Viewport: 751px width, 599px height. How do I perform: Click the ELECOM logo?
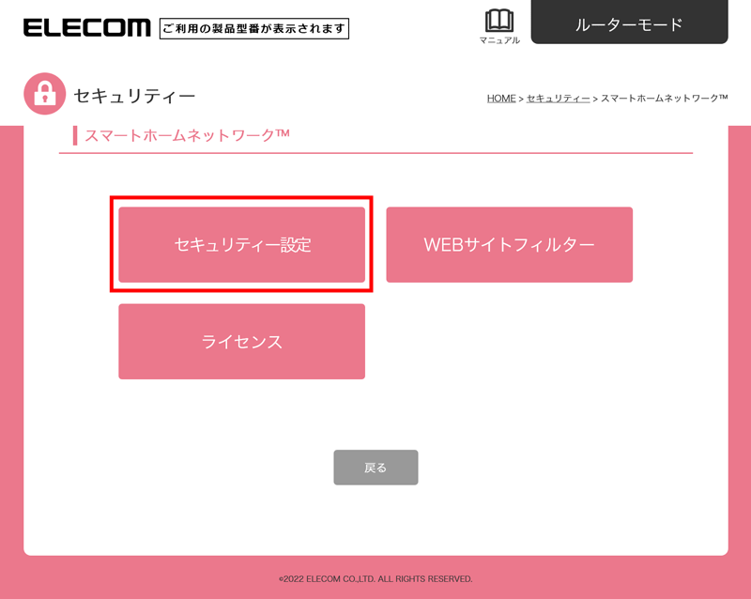pyautogui.click(x=86, y=28)
